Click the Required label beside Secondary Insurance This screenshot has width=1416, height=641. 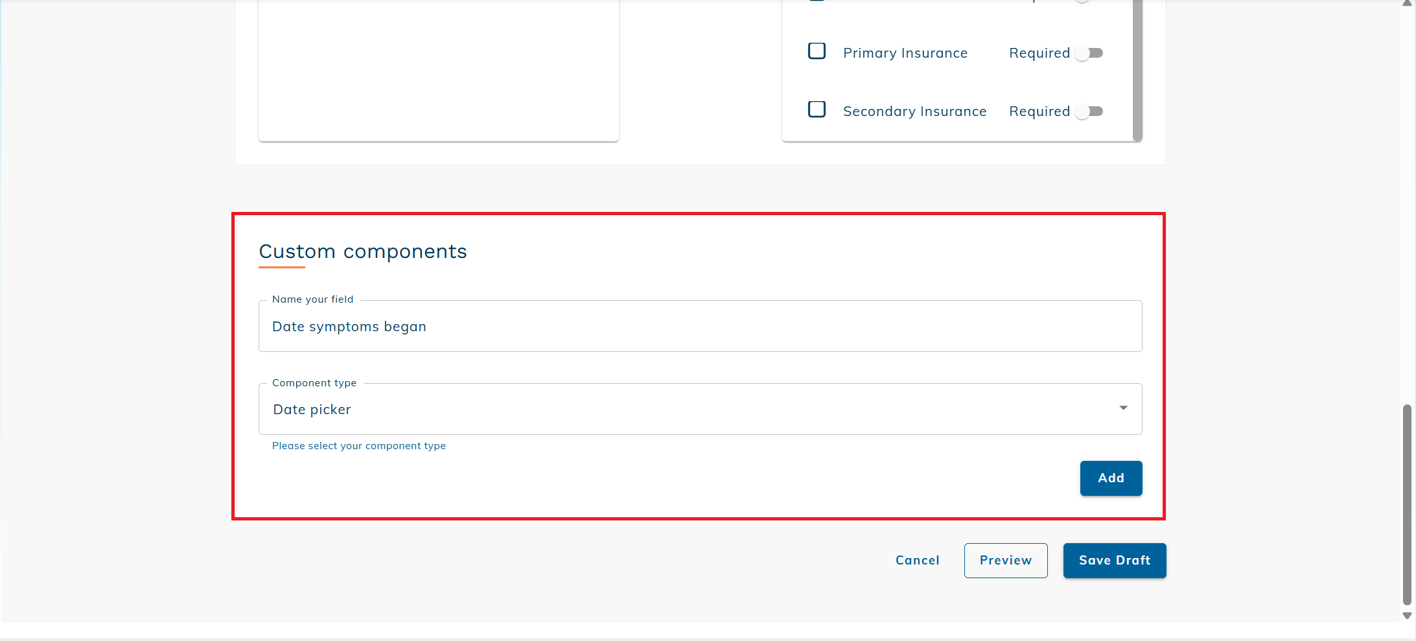tap(1039, 111)
